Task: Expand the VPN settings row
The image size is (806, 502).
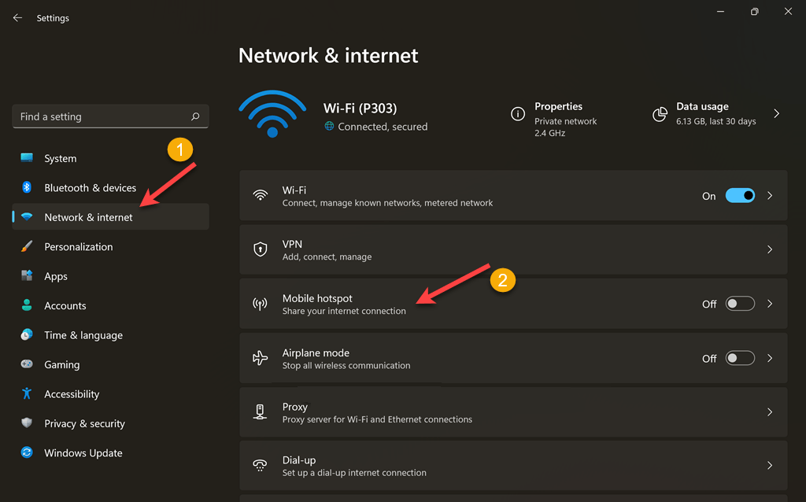Action: tap(770, 249)
